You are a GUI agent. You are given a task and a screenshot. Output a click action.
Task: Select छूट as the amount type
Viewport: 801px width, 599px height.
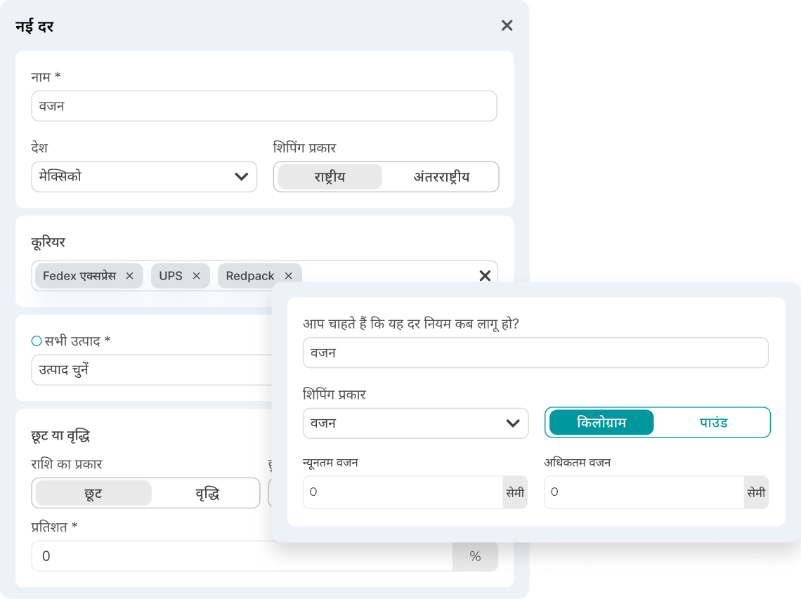click(91, 493)
